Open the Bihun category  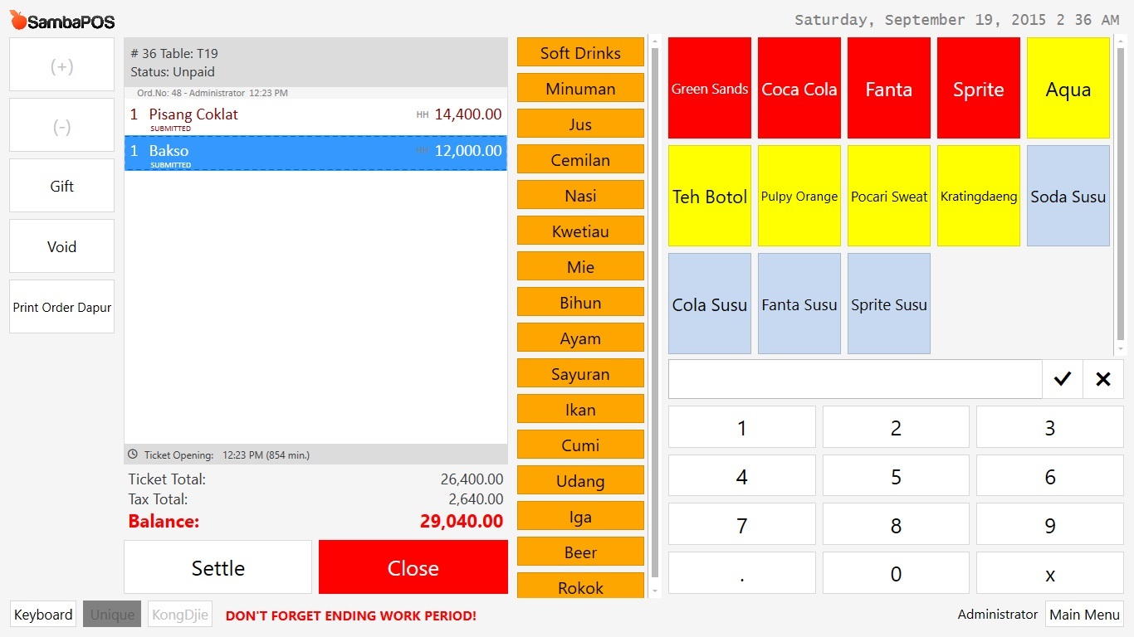(580, 302)
